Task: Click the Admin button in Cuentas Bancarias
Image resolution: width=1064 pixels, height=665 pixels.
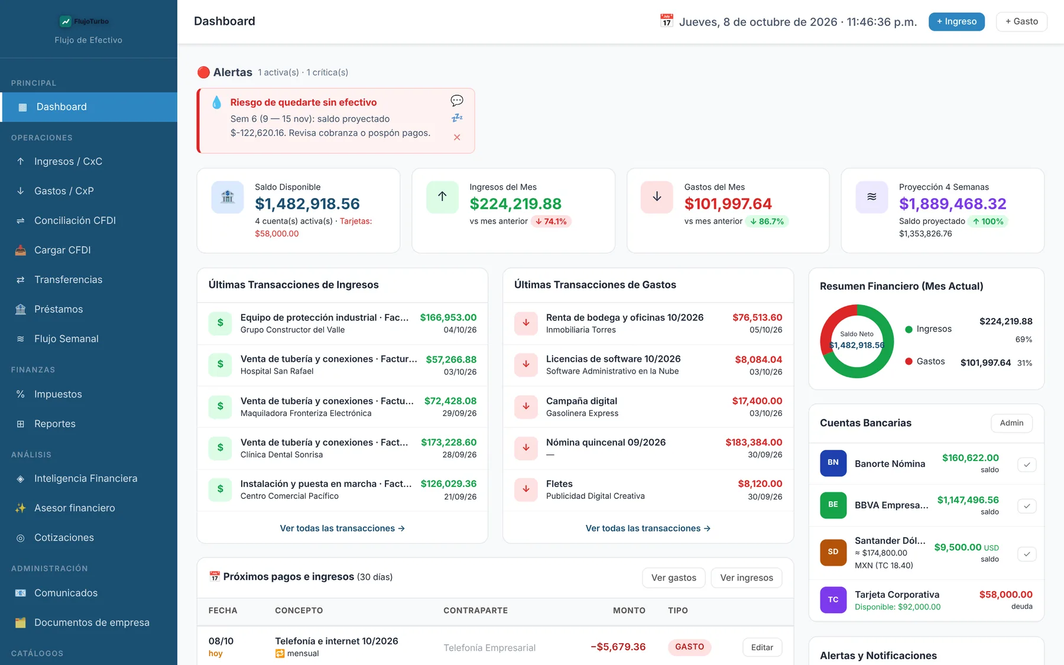Action: coord(1011,423)
